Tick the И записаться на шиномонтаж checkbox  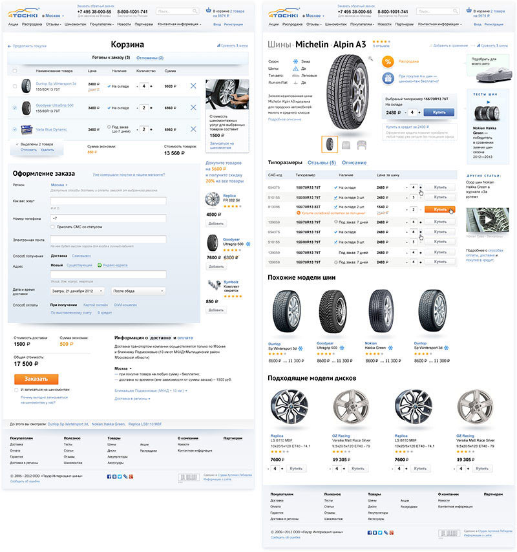pos(16,390)
